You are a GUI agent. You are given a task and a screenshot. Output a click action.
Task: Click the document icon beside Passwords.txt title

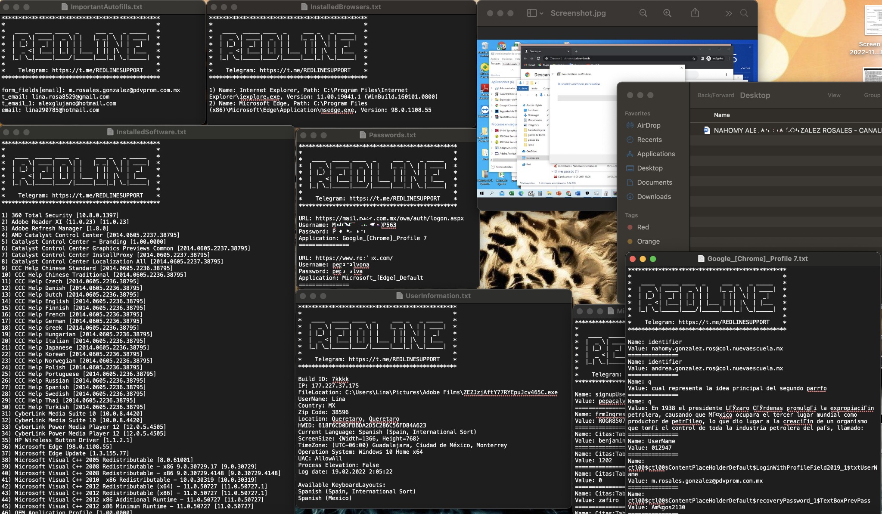363,135
